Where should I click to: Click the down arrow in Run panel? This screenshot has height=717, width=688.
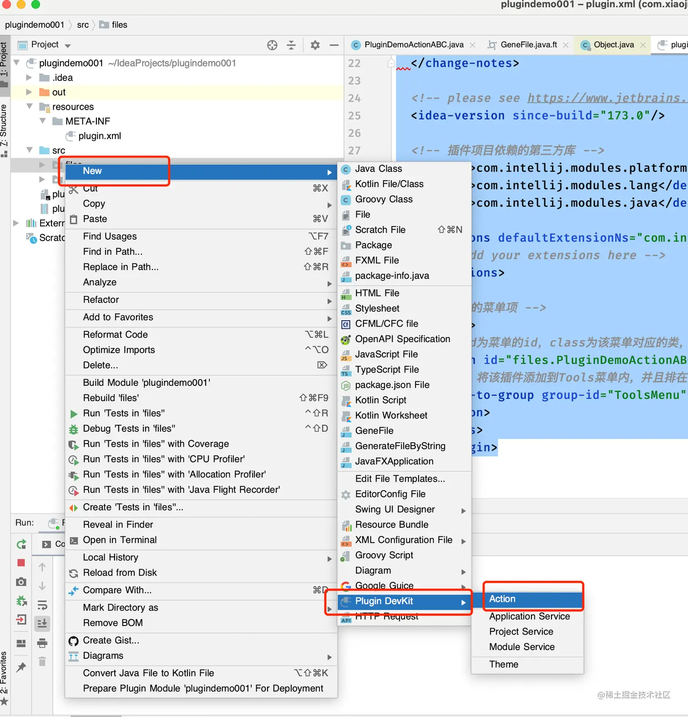(42, 586)
